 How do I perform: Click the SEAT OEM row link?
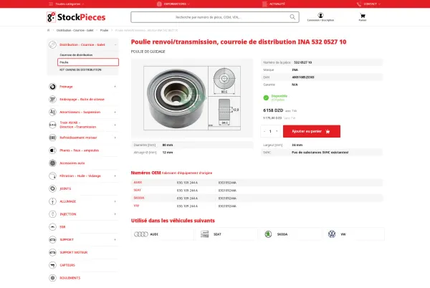click(x=137, y=190)
